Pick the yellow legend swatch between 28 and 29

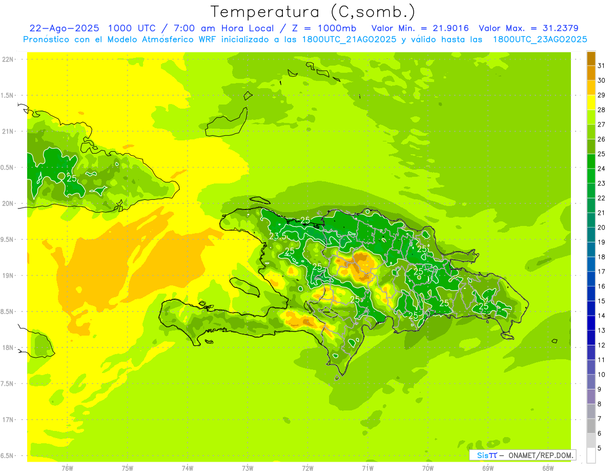click(x=591, y=102)
